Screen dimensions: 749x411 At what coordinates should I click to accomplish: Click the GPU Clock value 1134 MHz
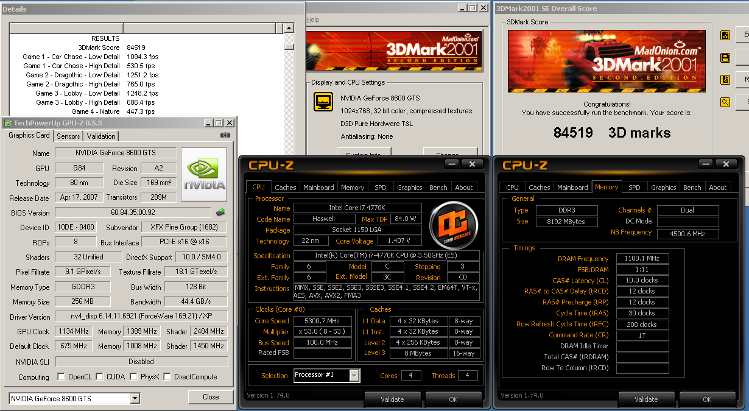pos(74,332)
